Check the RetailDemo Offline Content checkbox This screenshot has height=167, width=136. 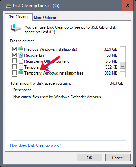coord(14,61)
